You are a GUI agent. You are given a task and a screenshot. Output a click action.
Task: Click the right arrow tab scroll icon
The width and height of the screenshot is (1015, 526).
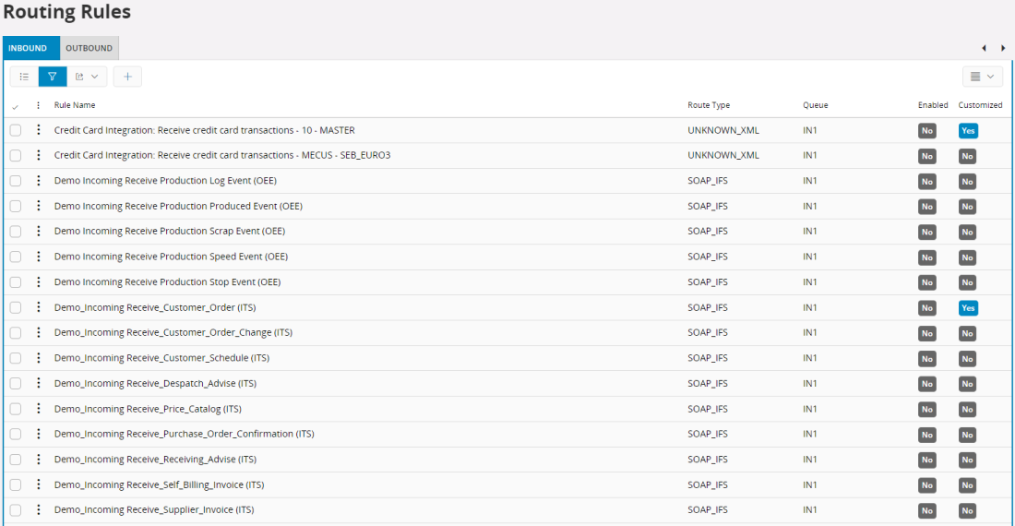pos(1003,48)
